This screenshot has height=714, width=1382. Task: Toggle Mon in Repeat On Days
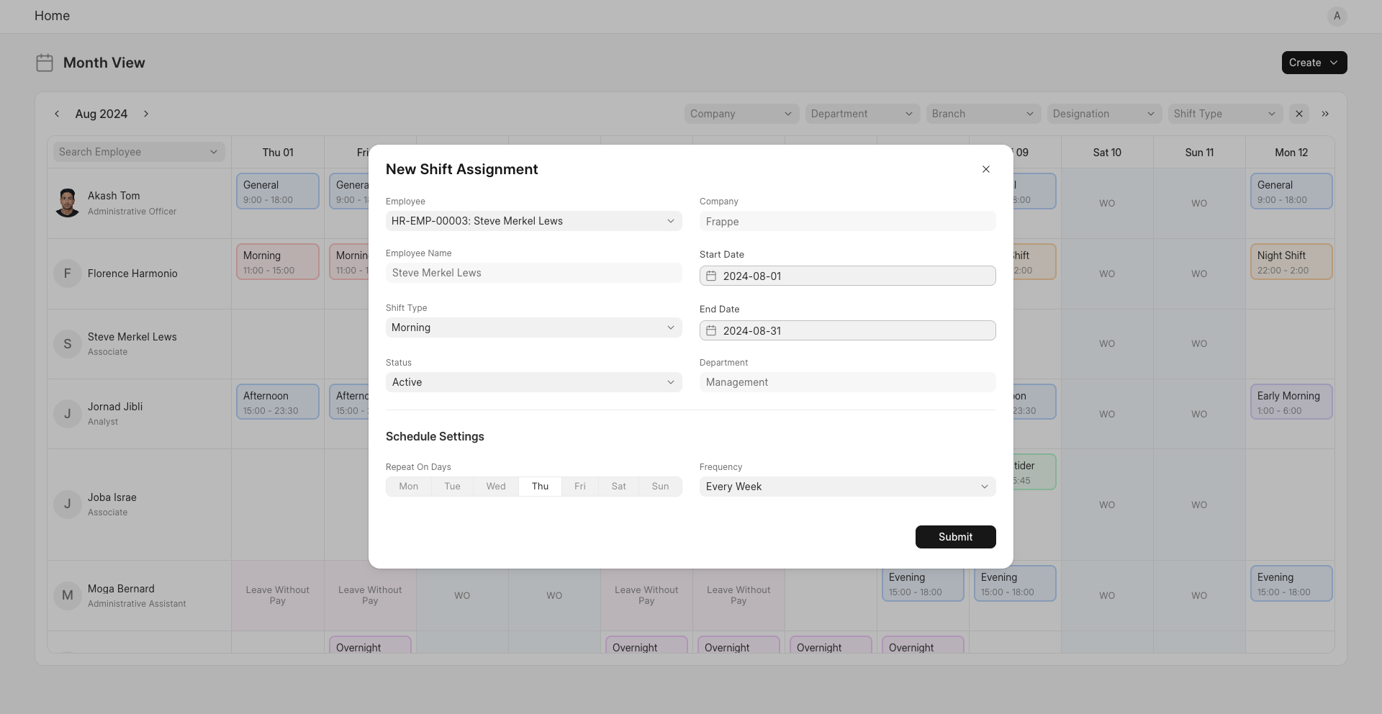409,487
